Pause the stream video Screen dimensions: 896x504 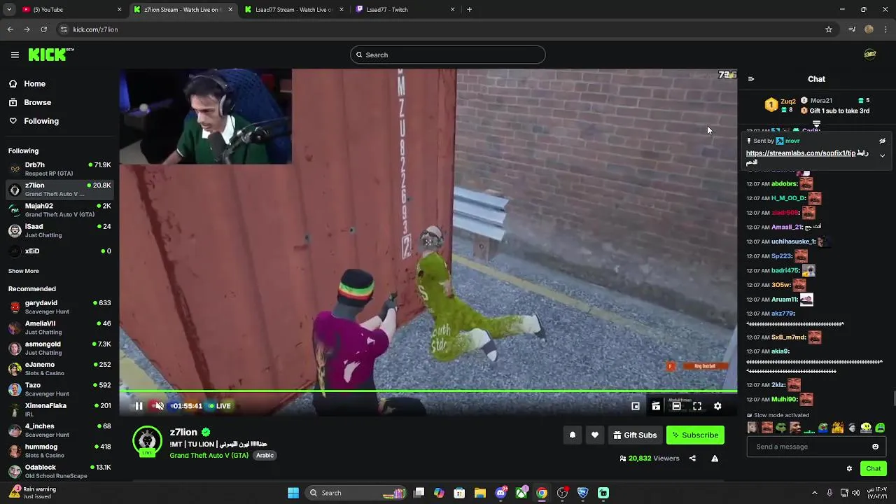[139, 406]
